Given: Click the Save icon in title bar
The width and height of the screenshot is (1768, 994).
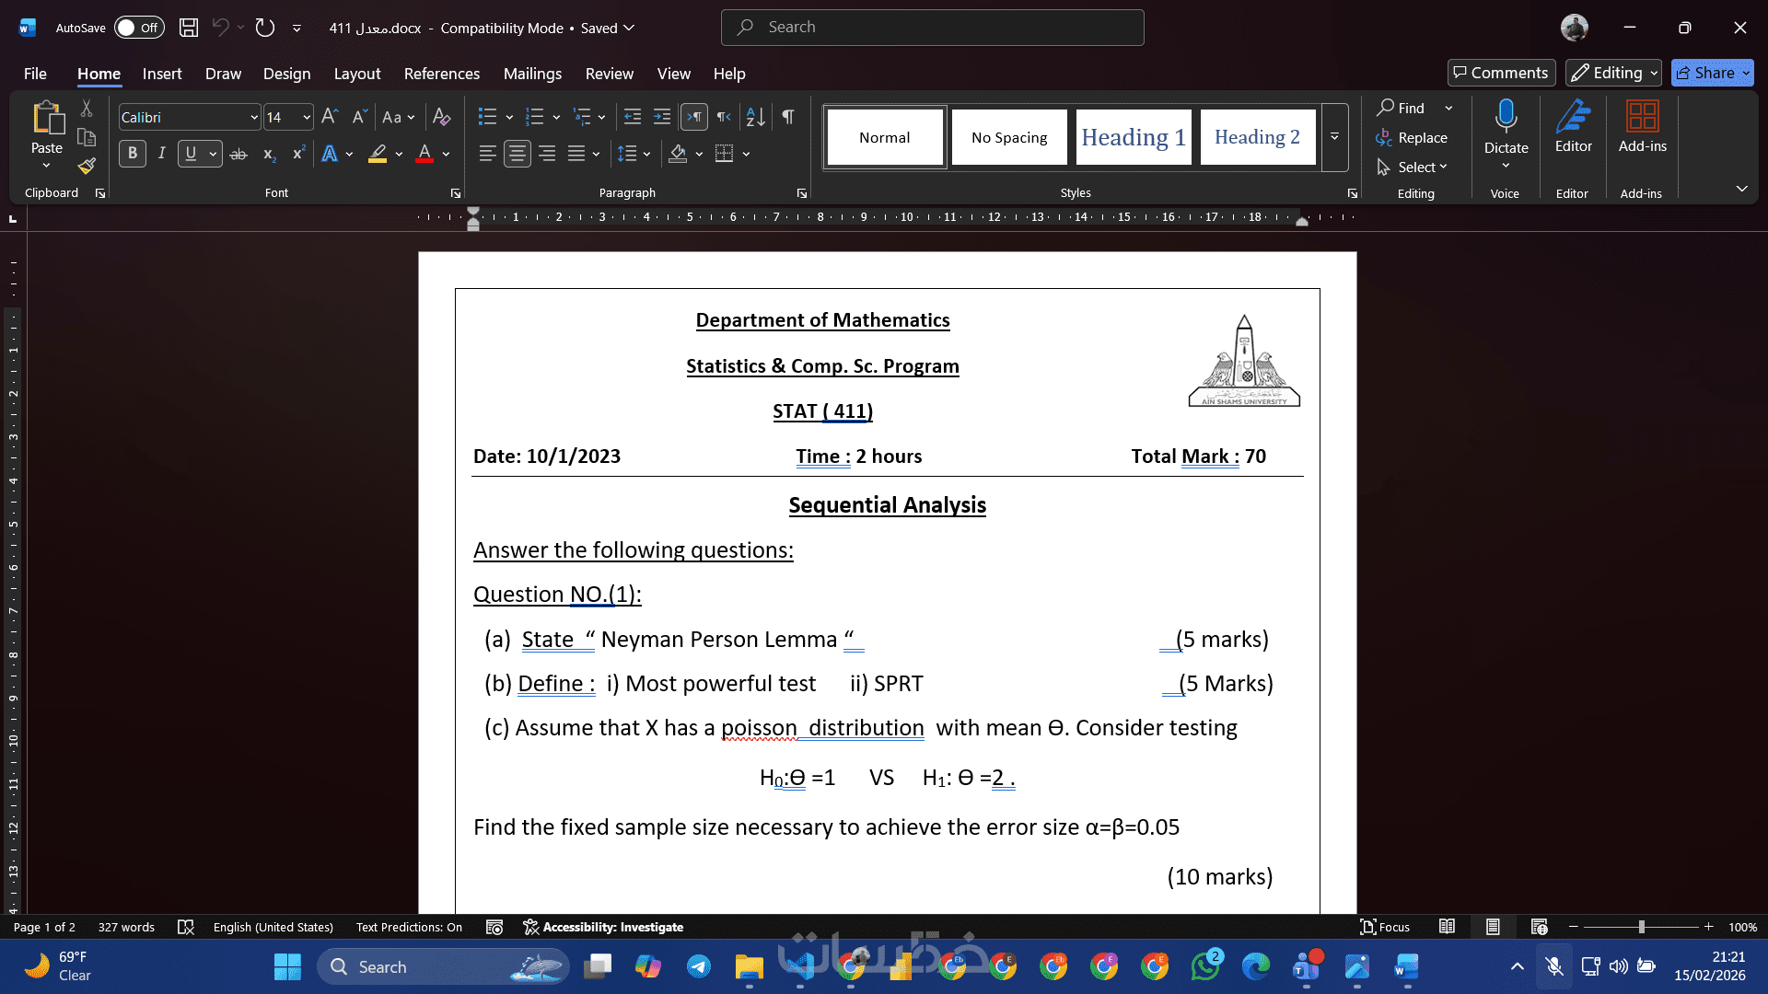Looking at the screenshot, I should click(x=189, y=28).
